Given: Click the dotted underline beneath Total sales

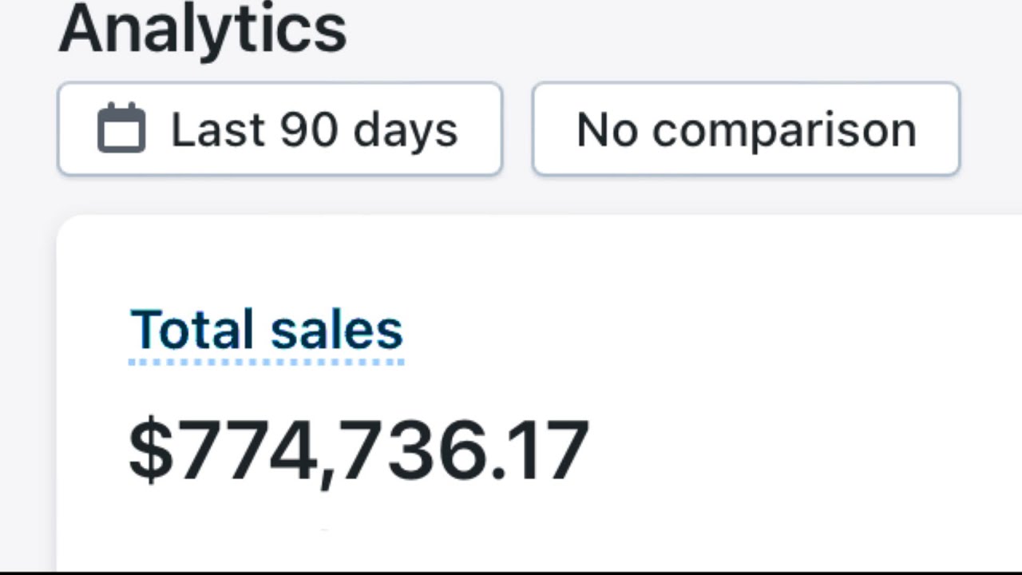Looking at the screenshot, I should (x=267, y=362).
